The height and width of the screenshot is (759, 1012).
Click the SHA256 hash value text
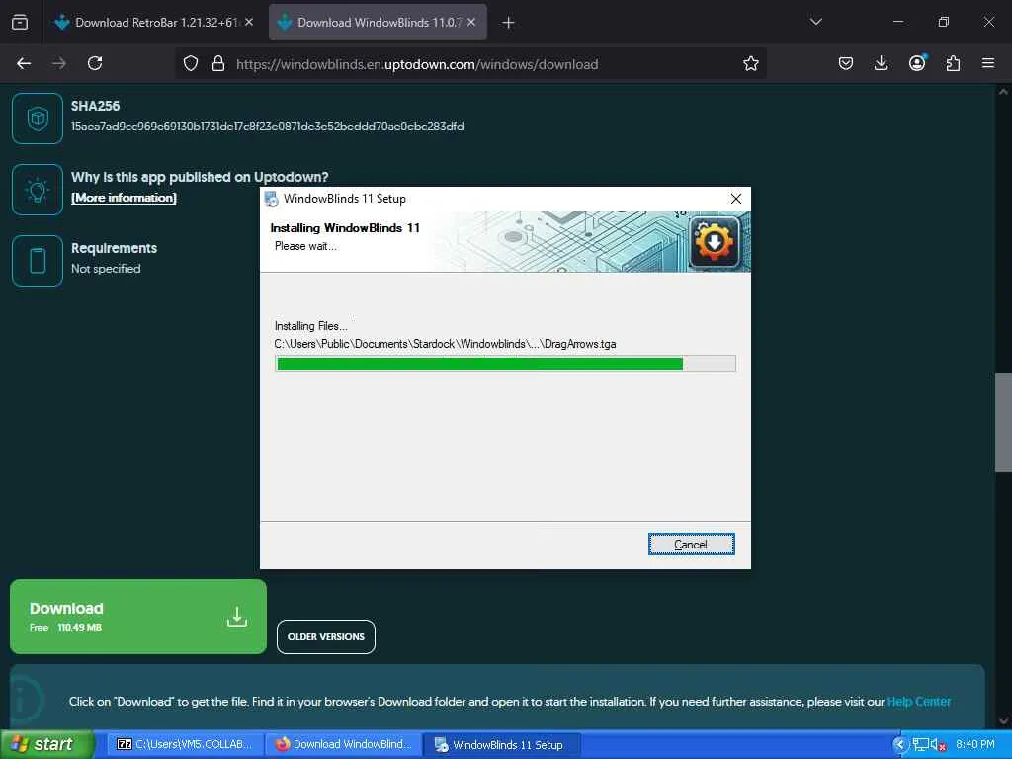click(267, 126)
